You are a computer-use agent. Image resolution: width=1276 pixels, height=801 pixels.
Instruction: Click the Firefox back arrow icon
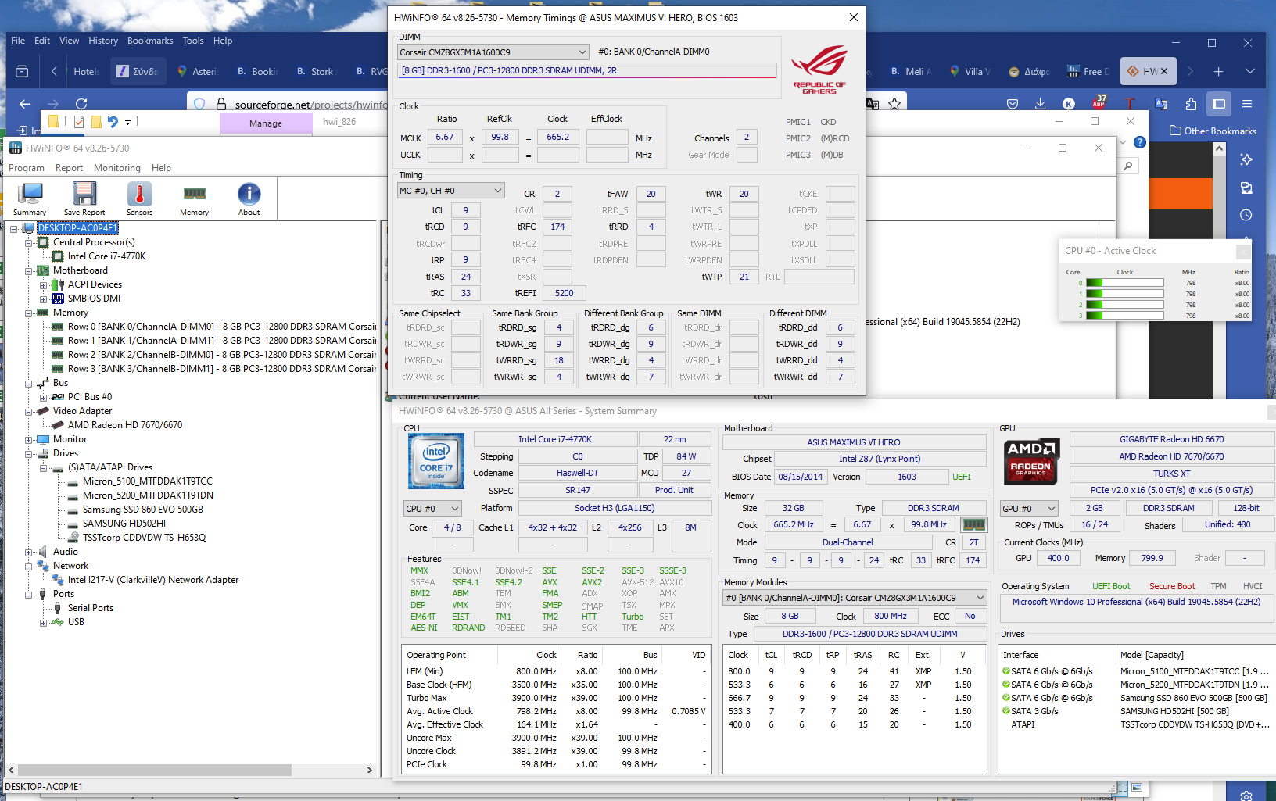pos(25,103)
